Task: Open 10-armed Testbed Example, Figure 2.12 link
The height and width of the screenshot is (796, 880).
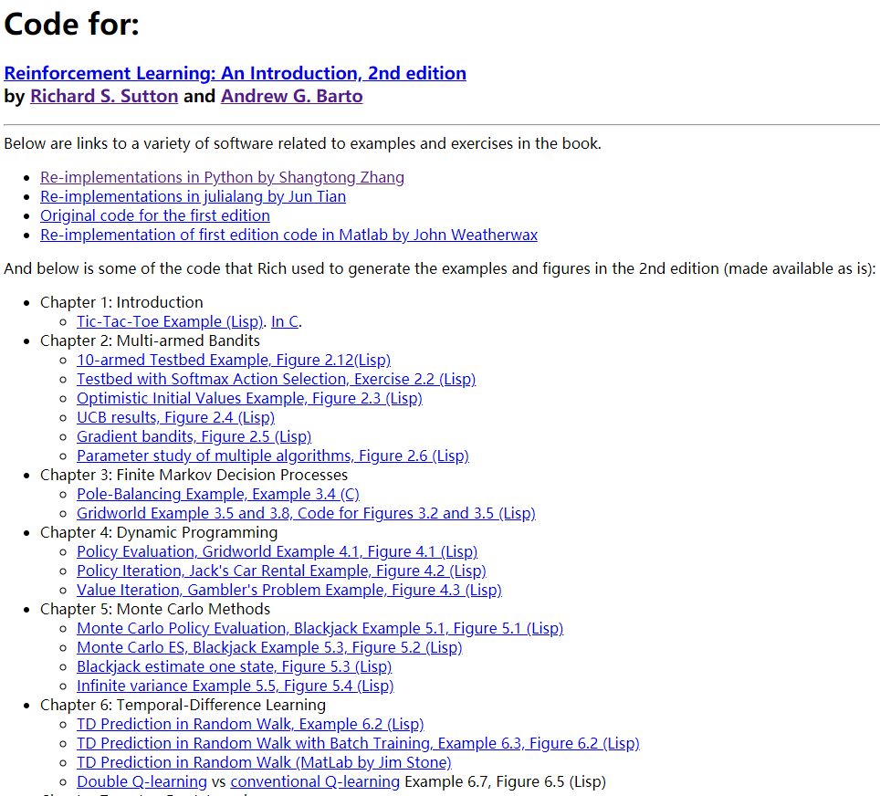Action: coord(234,360)
